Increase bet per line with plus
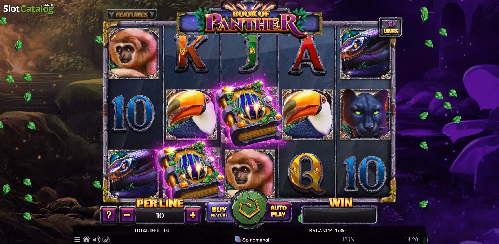 click(193, 215)
